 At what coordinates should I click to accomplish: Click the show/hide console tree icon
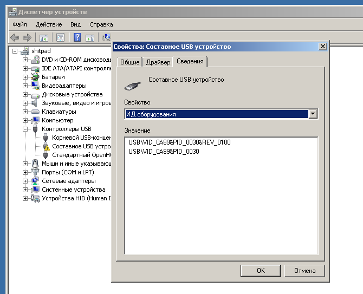click(44, 37)
